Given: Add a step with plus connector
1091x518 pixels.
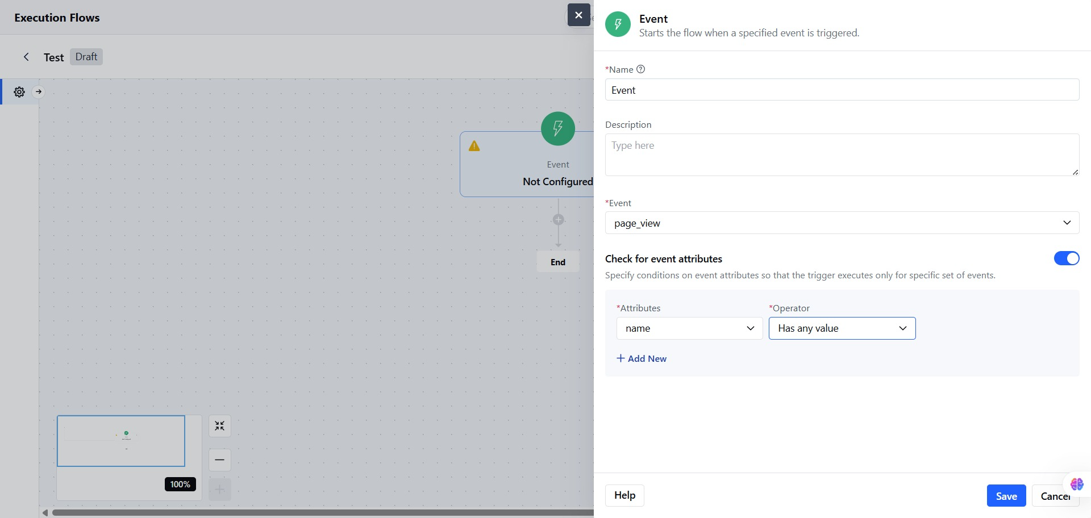Looking at the screenshot, I should click(559, 220).
